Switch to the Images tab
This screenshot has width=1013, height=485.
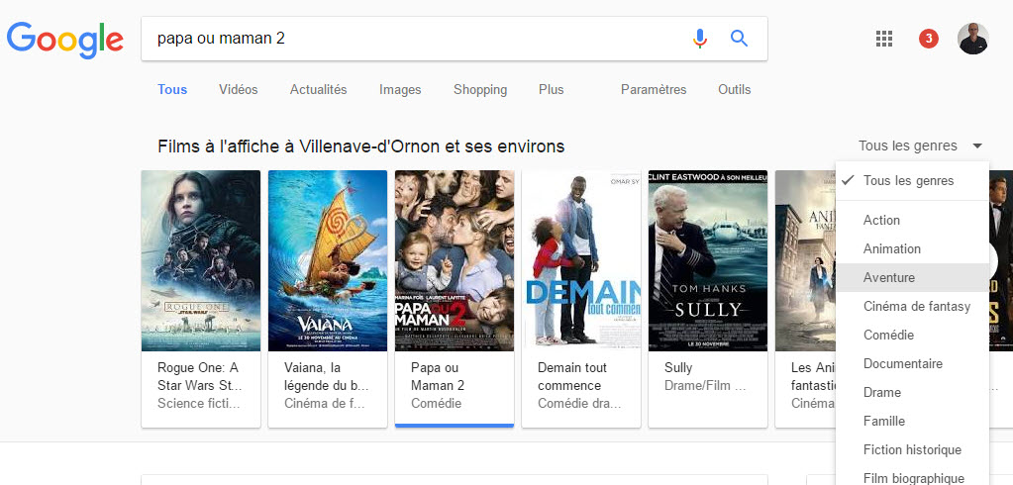click(x=400, y=90)
